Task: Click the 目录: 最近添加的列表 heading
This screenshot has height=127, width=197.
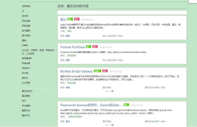Action: click(73, 6)
